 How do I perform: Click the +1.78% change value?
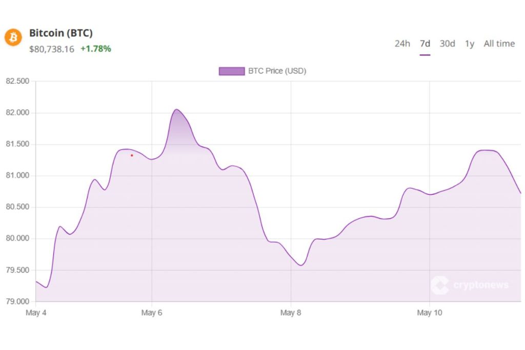coord(96,49)
